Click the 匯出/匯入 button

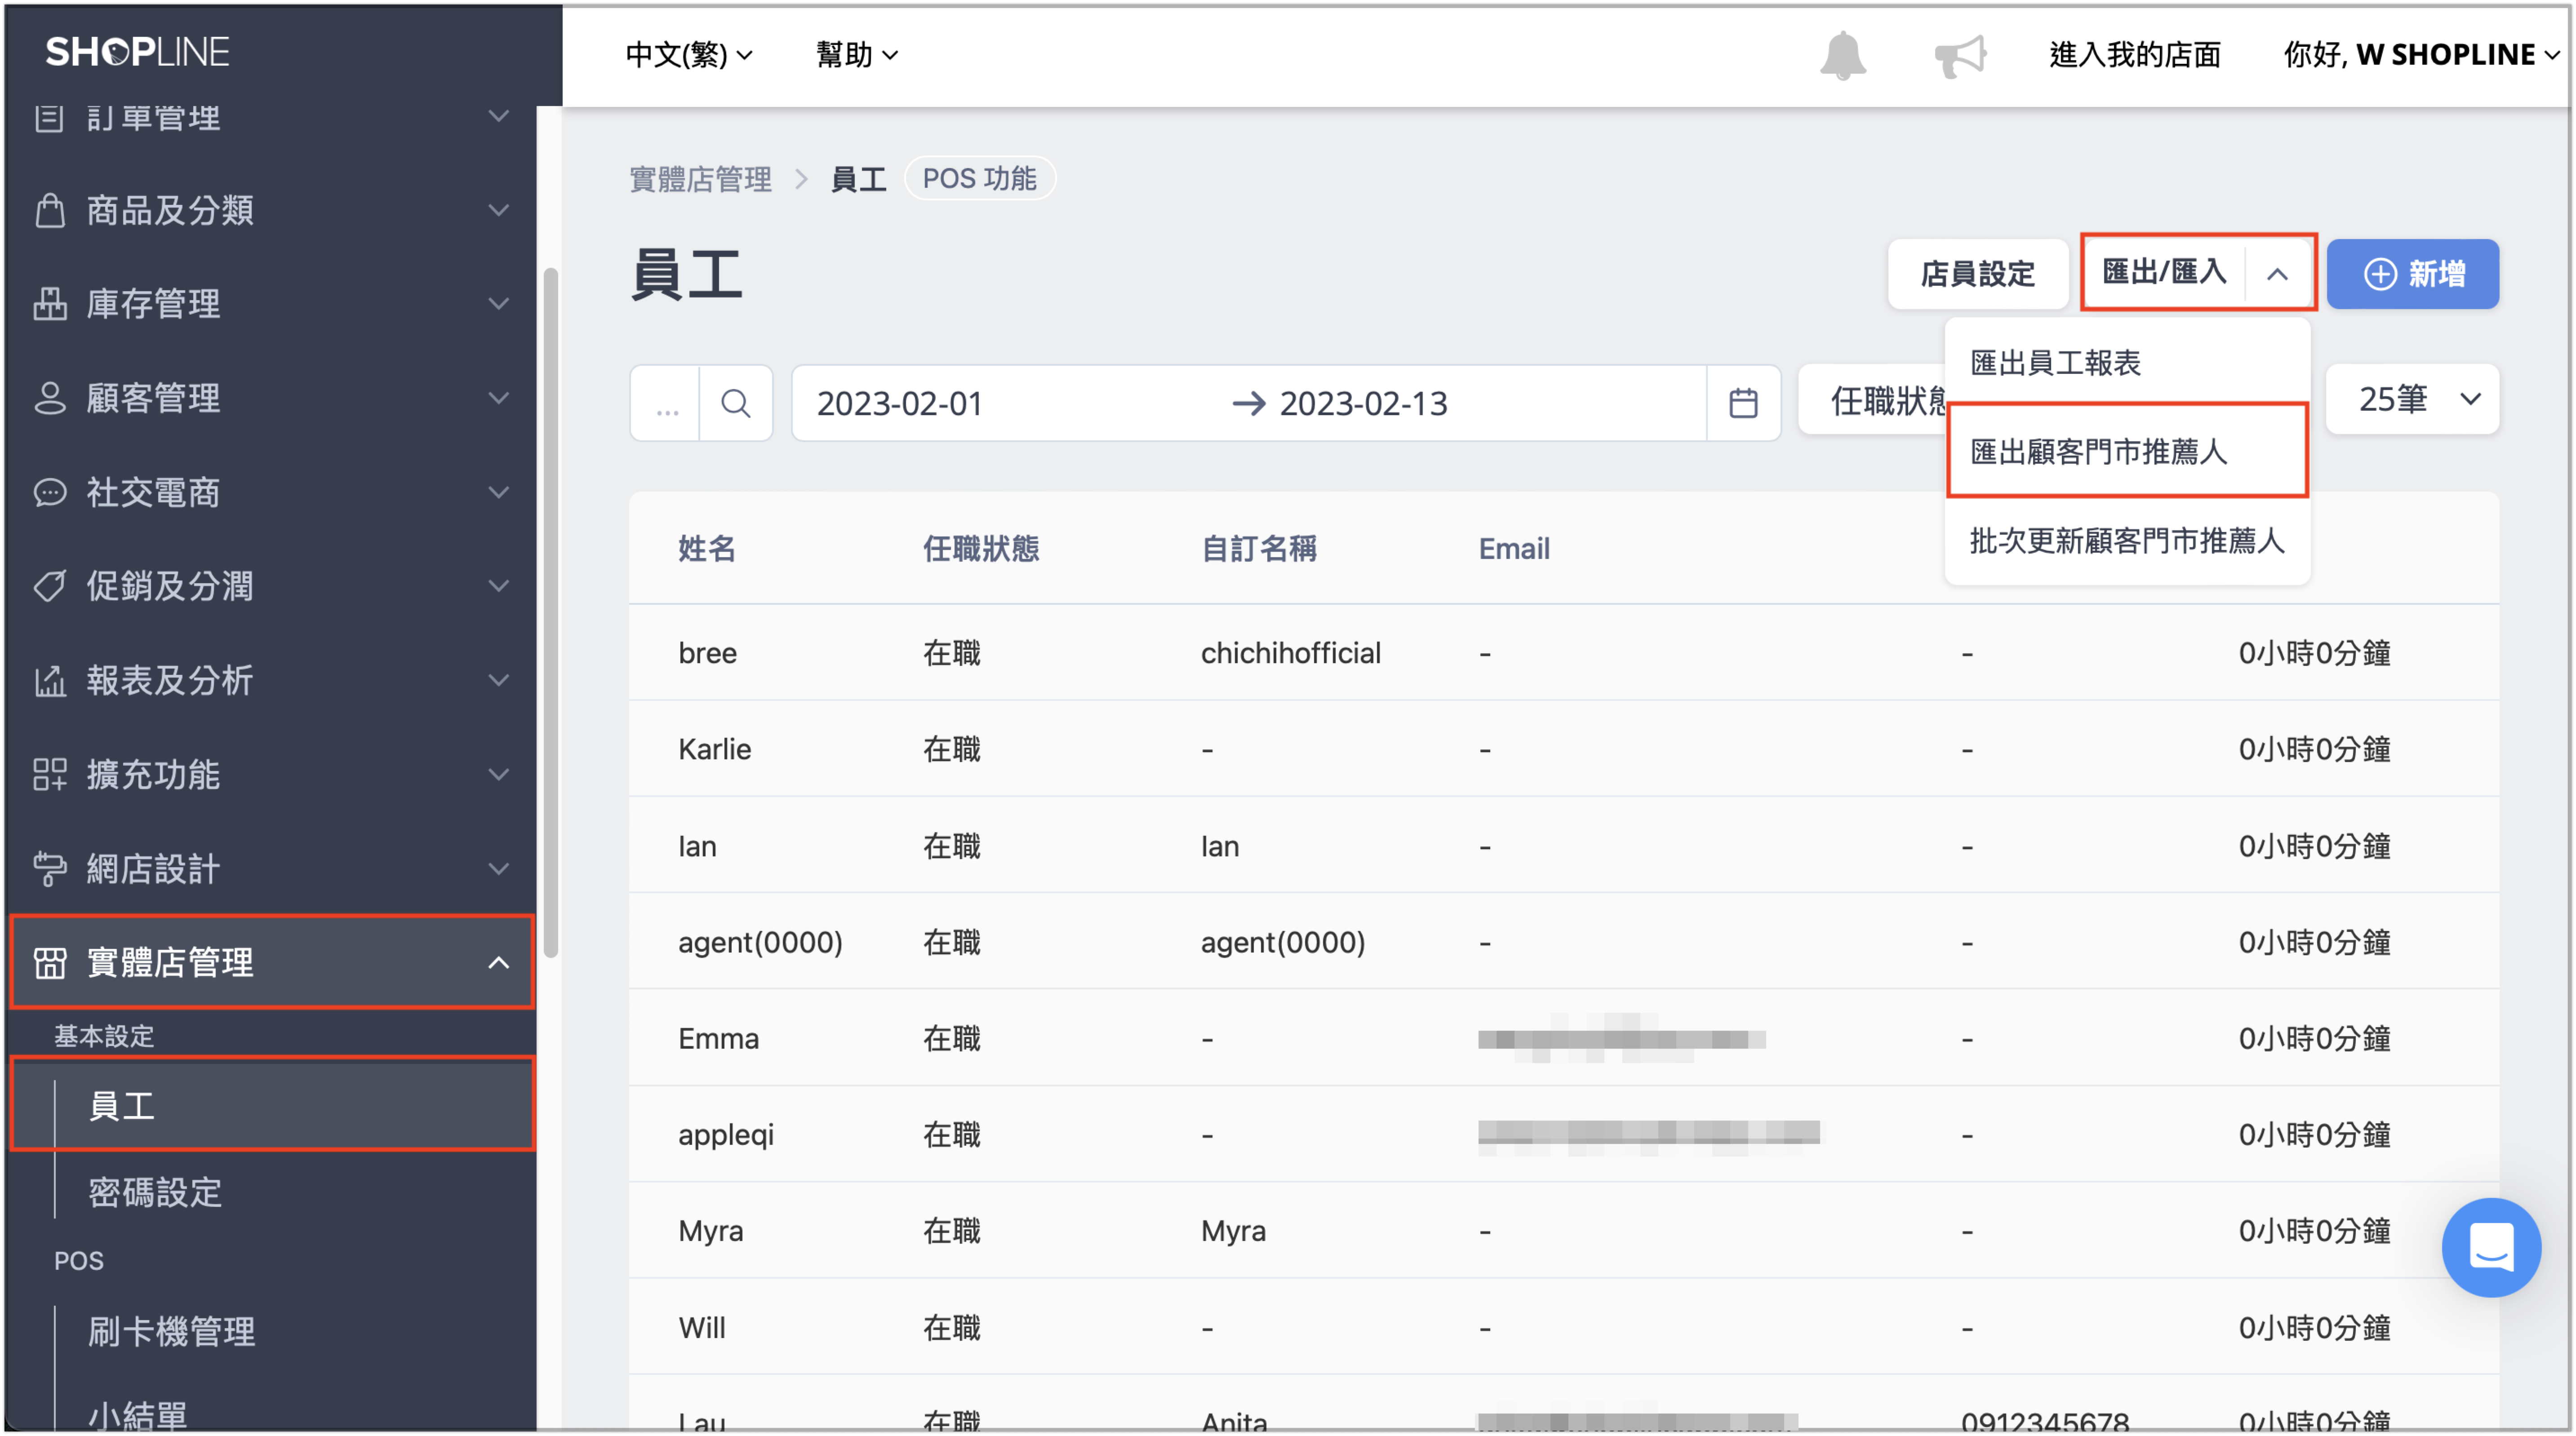tap(2164, 272)
